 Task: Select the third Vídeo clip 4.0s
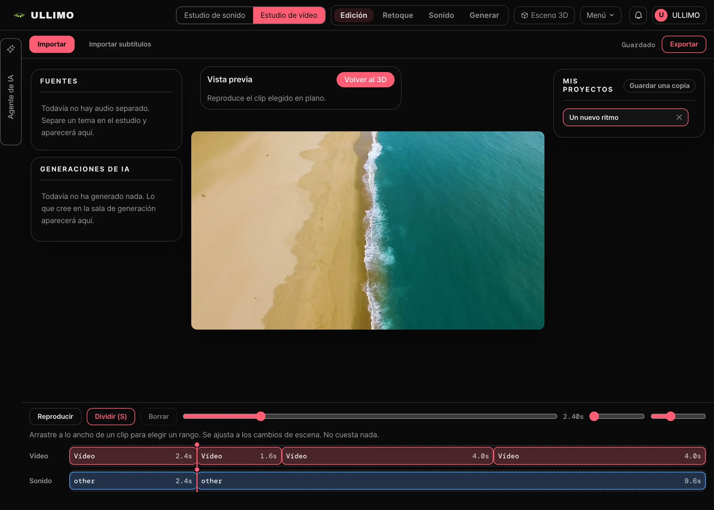point(387,456)
